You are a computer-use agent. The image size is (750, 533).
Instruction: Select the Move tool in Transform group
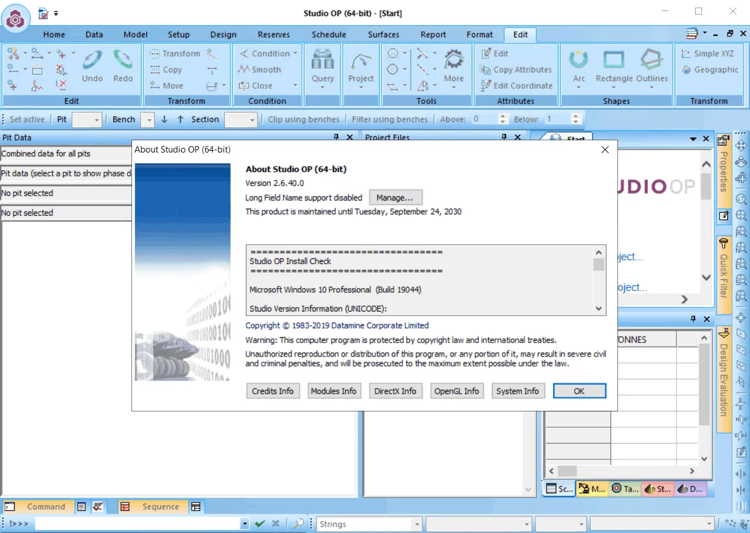coord(166,85)
